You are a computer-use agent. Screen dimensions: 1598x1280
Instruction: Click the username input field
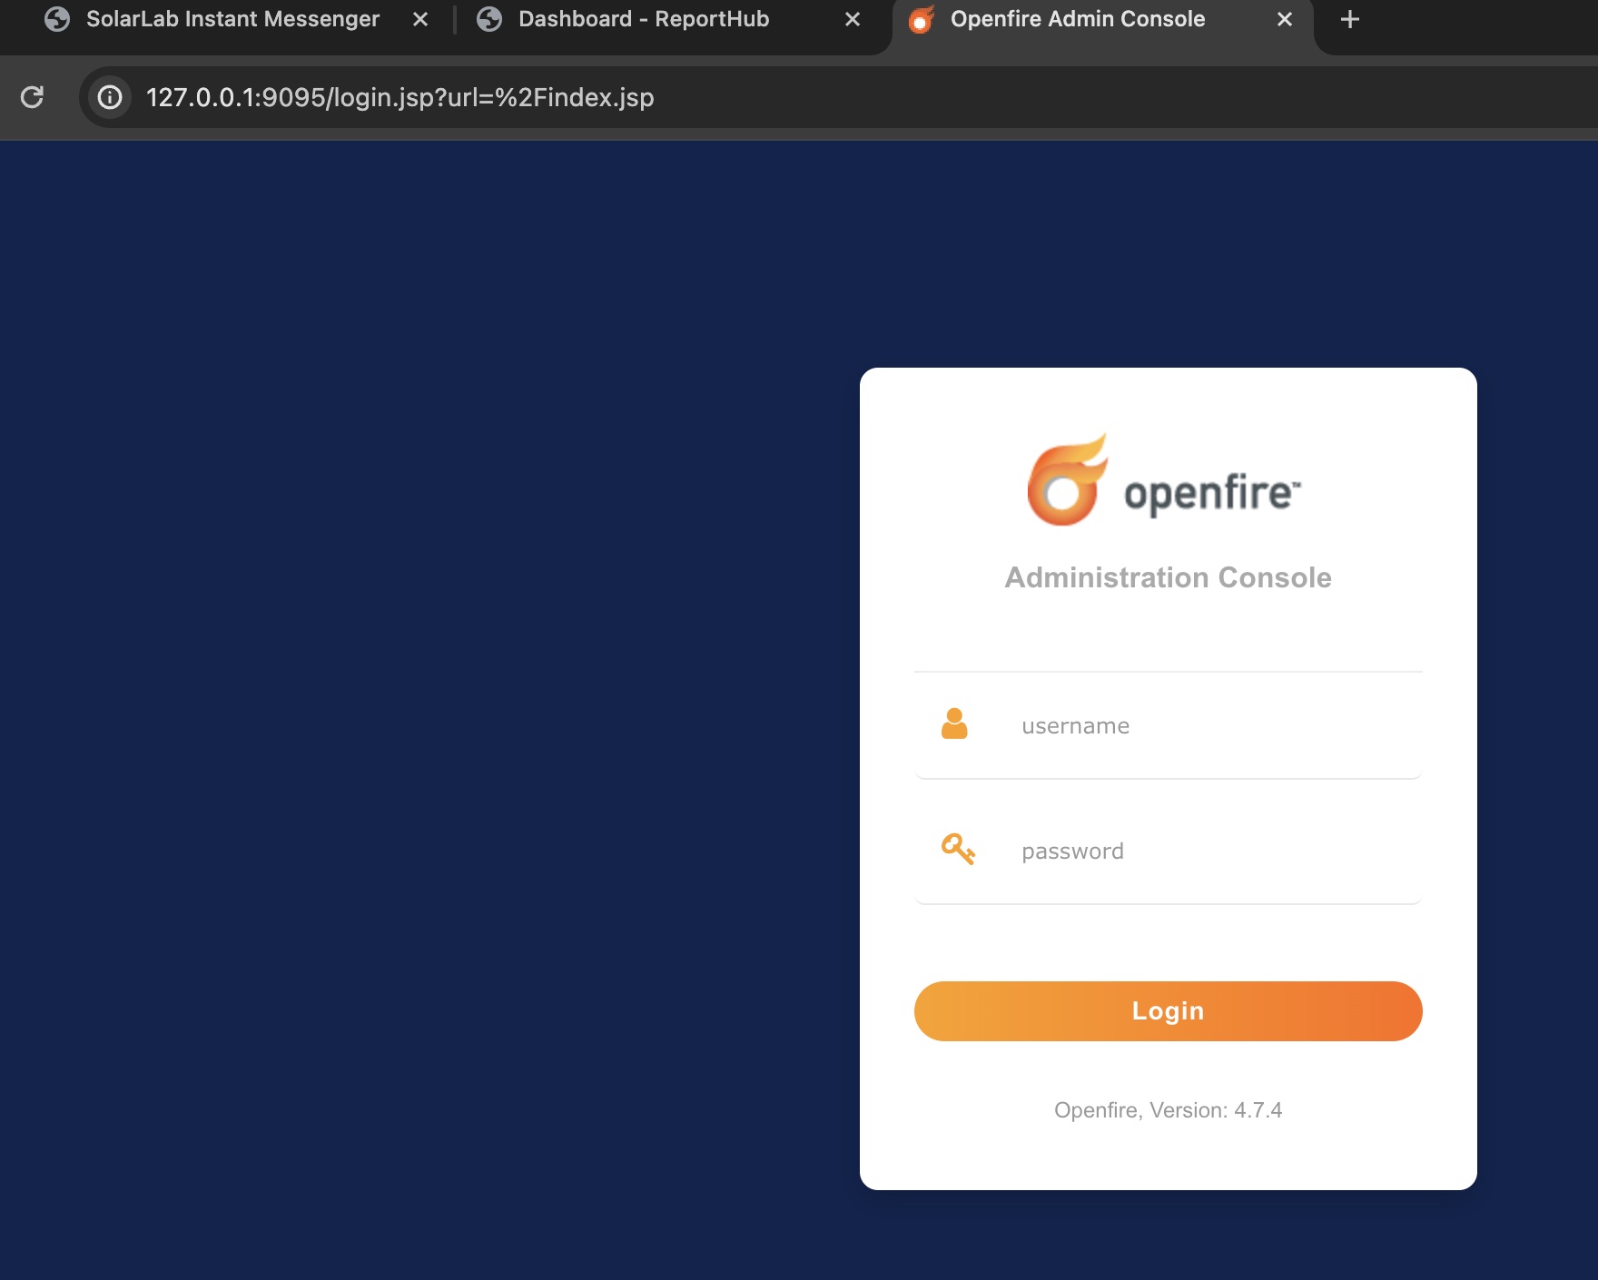click(x=1168, y=725)
